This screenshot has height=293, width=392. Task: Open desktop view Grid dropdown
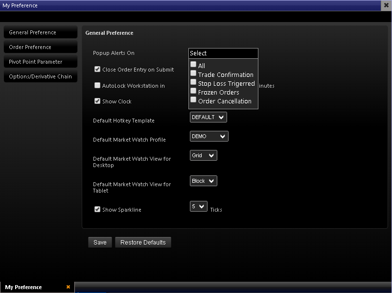[x=204, y=155]
